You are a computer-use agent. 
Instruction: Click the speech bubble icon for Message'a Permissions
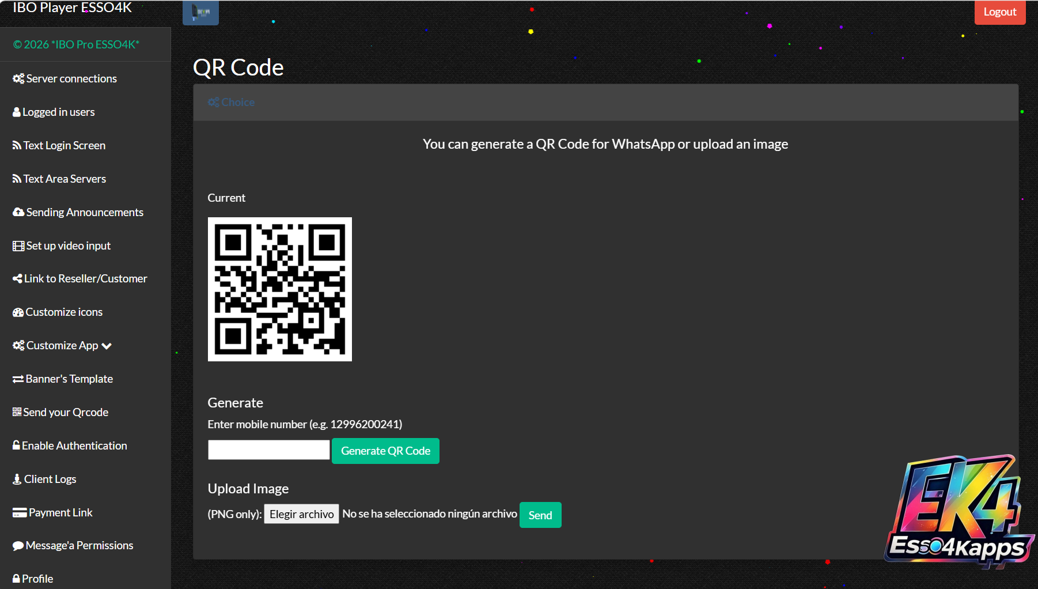[18, 546]
